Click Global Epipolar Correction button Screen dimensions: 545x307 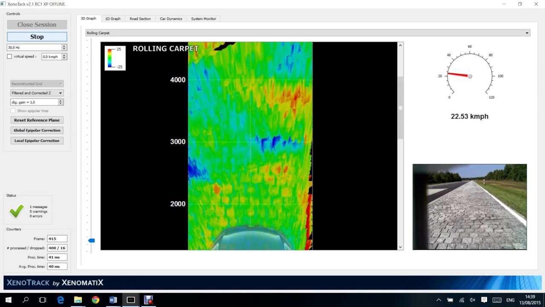point(37,130)
